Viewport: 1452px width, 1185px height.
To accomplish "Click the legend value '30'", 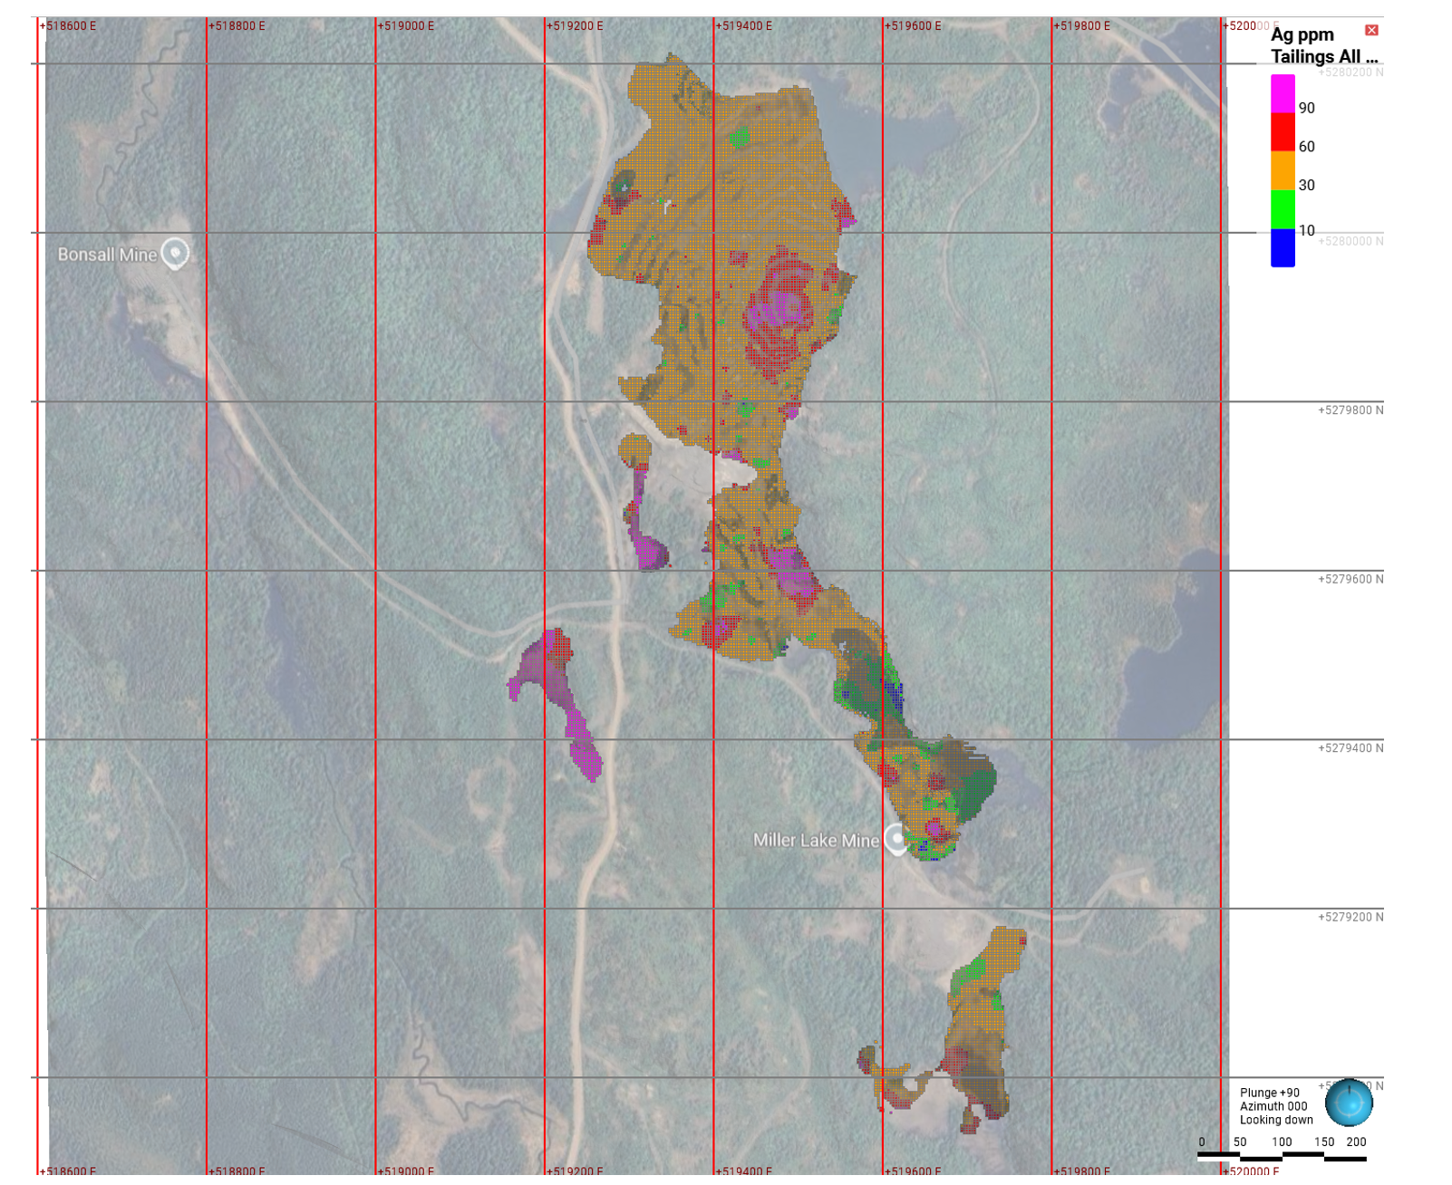I will [x=1306, y=186].
